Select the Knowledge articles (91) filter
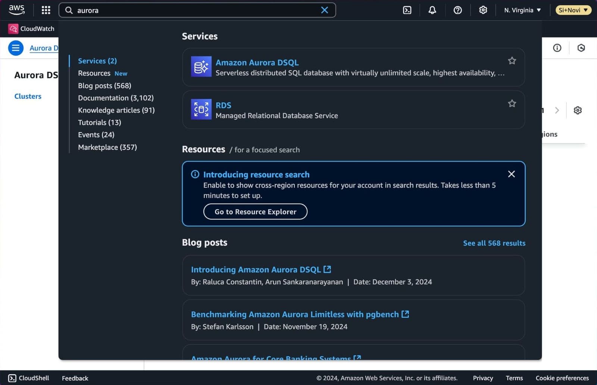 coord(116,110)
